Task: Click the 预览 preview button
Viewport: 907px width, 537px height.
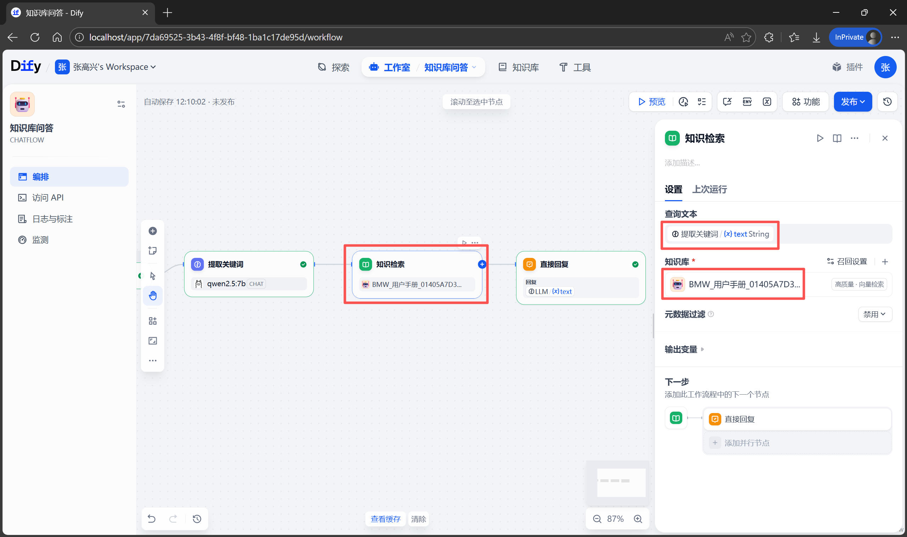Action: click(651, 102)
